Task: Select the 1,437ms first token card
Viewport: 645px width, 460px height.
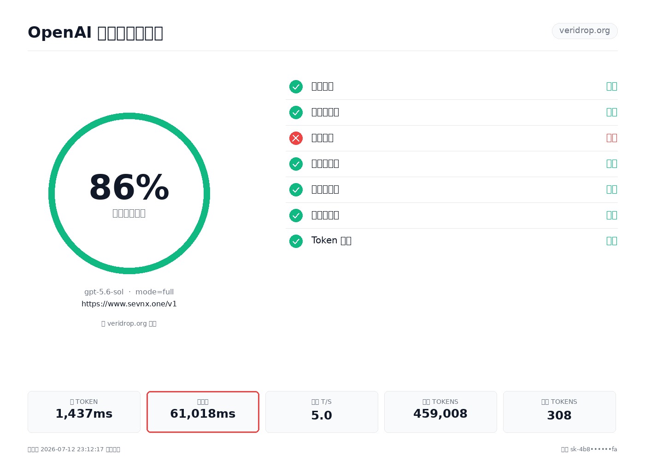Action: coord(84,412)
